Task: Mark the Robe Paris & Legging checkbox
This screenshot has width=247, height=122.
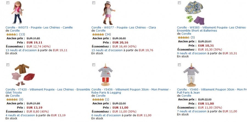Action: tap(94, 65)
